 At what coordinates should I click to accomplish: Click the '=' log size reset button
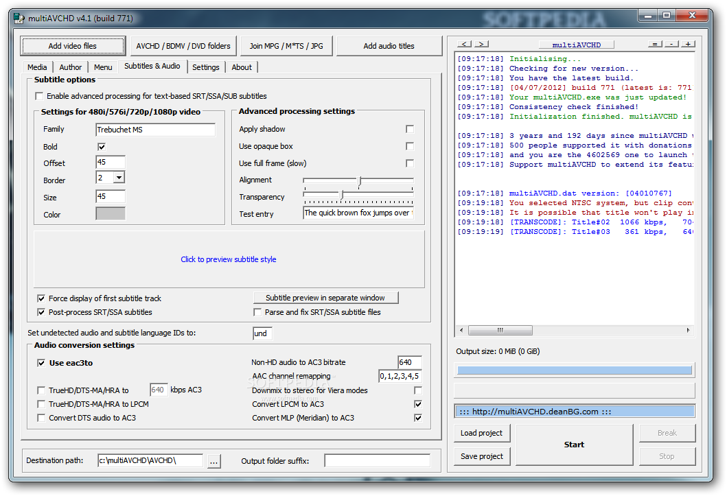pos(655,44)
